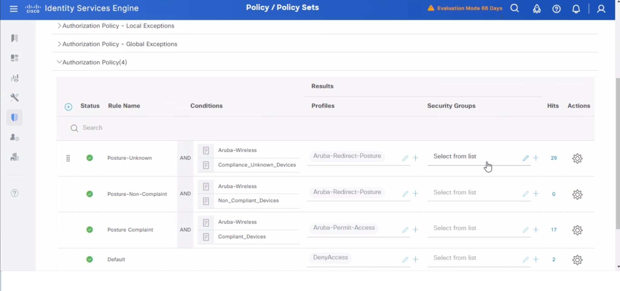The height and width of the screenshot is (291, 620).
Task: Click the Hits count 29 link
Action: (554, 158)
